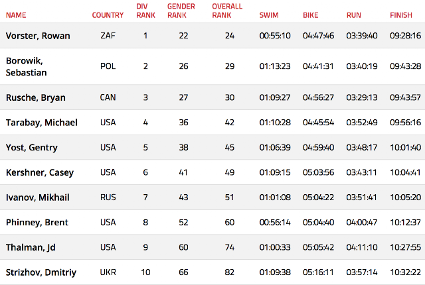Open Tarabay, Michael's result details
425x285 pixels.
42,123
